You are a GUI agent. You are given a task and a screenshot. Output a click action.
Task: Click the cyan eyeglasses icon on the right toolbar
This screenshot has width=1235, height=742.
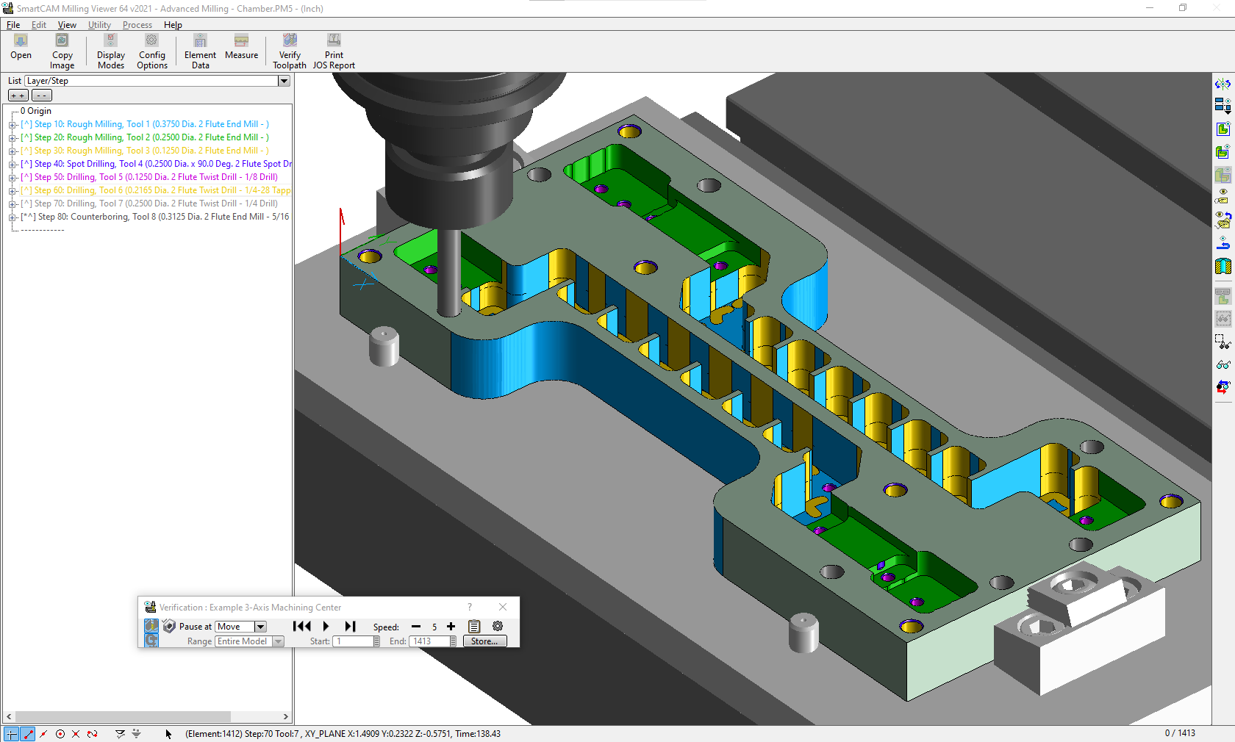pos(1223,364)
